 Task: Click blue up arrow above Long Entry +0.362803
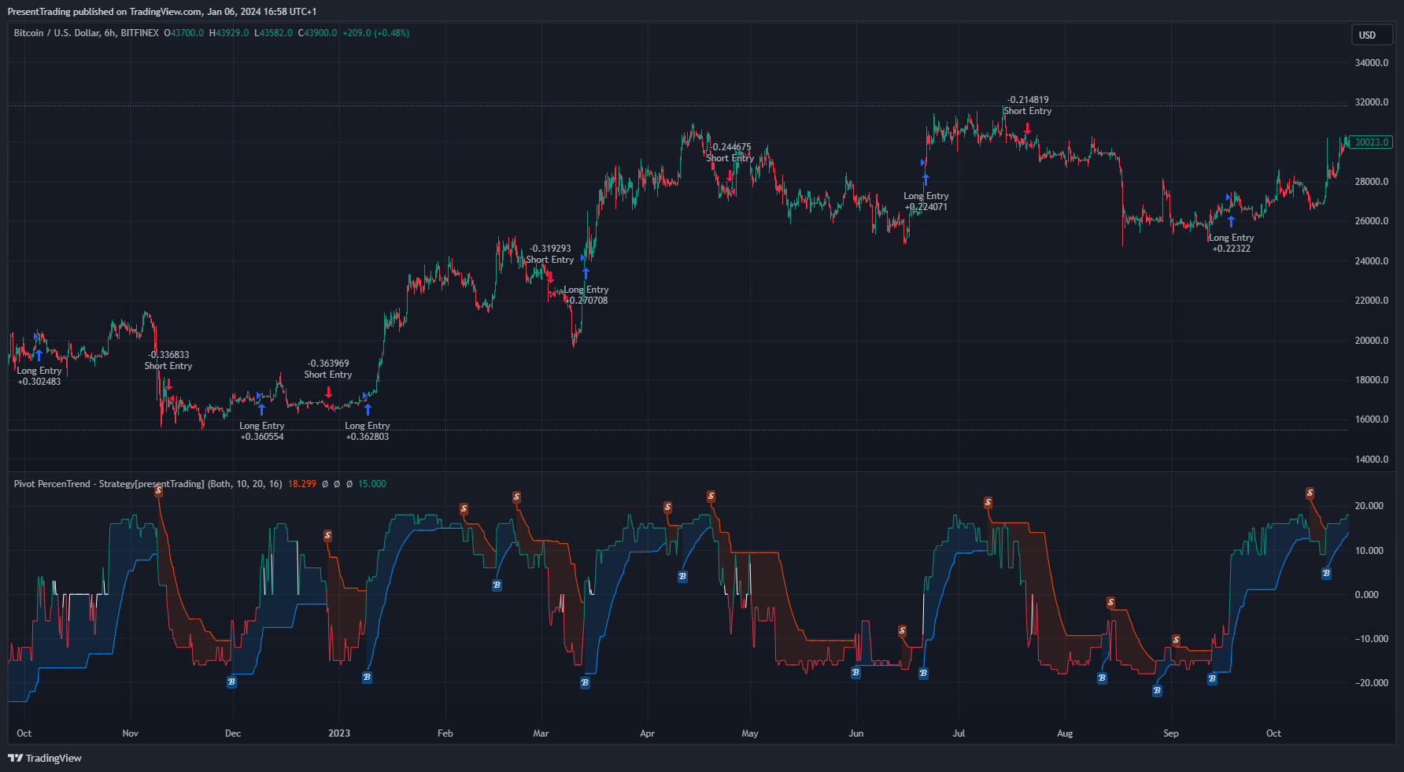coord(368,409)
